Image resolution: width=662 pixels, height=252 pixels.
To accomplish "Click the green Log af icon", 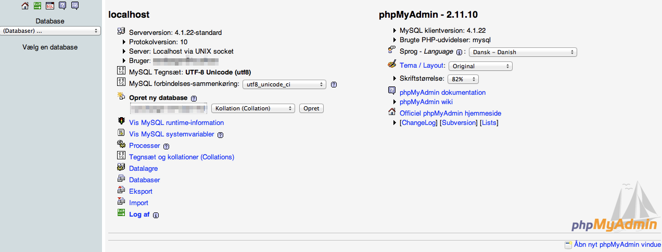I will 121,213.
